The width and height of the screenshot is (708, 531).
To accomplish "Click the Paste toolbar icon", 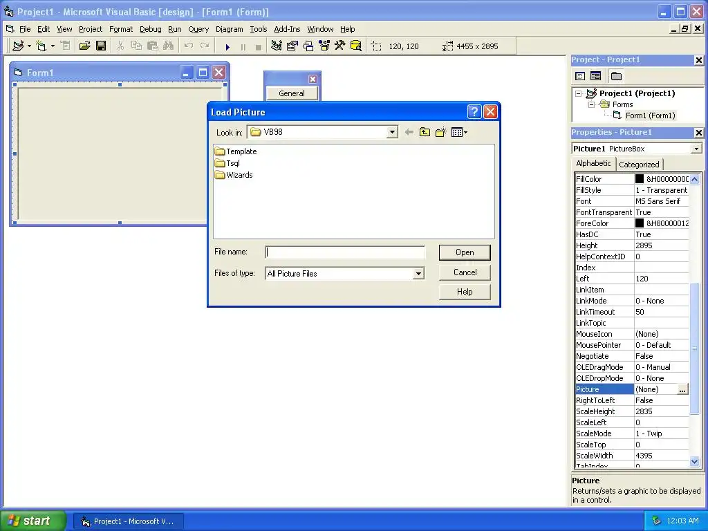I will pyautogui.click(x=153, y=46).
